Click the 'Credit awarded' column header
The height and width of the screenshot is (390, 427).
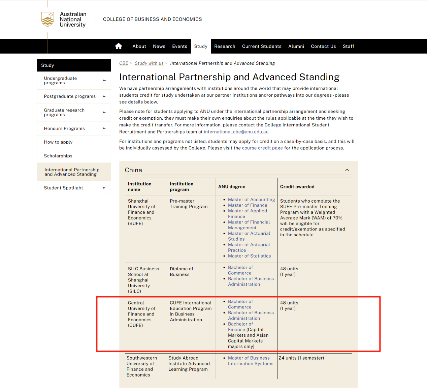click(315, 187)
